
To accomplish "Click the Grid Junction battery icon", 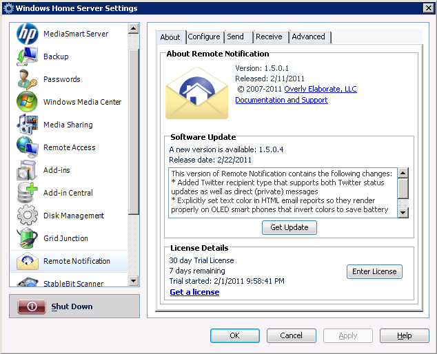I will coord(27,238).
